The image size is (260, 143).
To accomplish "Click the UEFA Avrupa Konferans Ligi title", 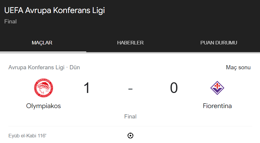I will [55, 10].
